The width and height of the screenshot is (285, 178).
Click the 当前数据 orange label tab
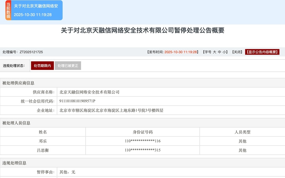[x=8, y=10]
